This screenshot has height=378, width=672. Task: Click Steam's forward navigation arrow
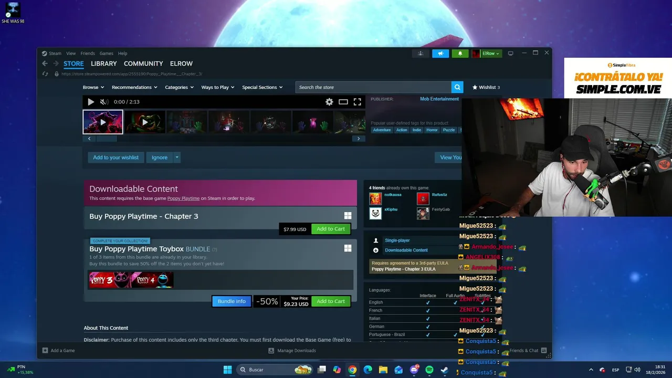tap(56, 64)
